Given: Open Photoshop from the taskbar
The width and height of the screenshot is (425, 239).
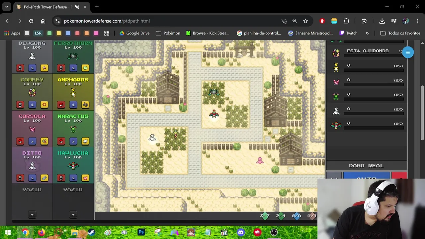Looking at the screenshot, I should click(141, 232).
